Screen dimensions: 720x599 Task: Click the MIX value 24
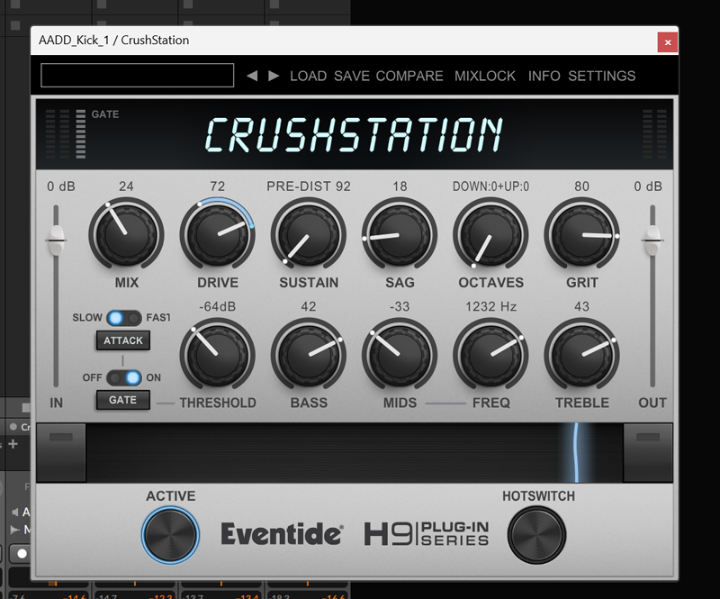click(126, 186)
